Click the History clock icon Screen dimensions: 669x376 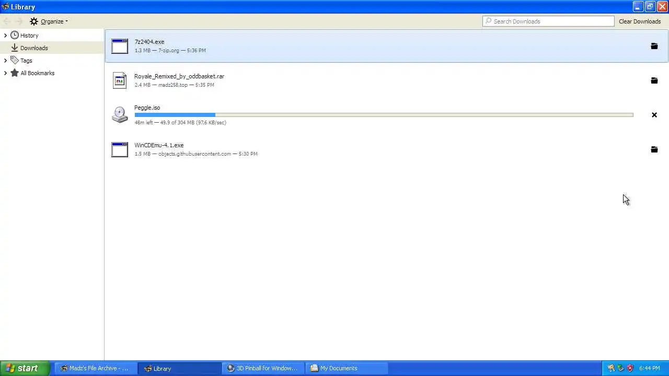pos(15,36)
